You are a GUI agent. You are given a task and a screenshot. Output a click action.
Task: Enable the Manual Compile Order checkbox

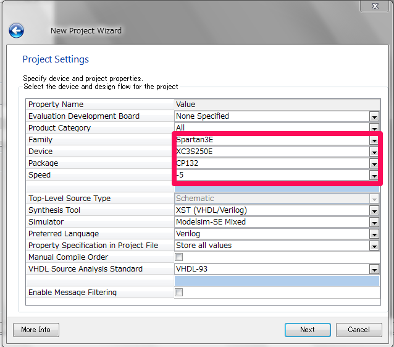pyautogui.click(x=179, y=257)
